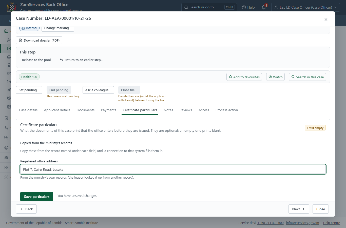Go to the Documents tab
346x228 pixels.
(86, 110)
